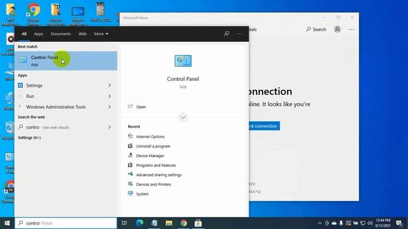Open File Explorer from taskbar
The width and height of the screenshot is (408, 229).
pyautogui.click(x=169, y=223)
